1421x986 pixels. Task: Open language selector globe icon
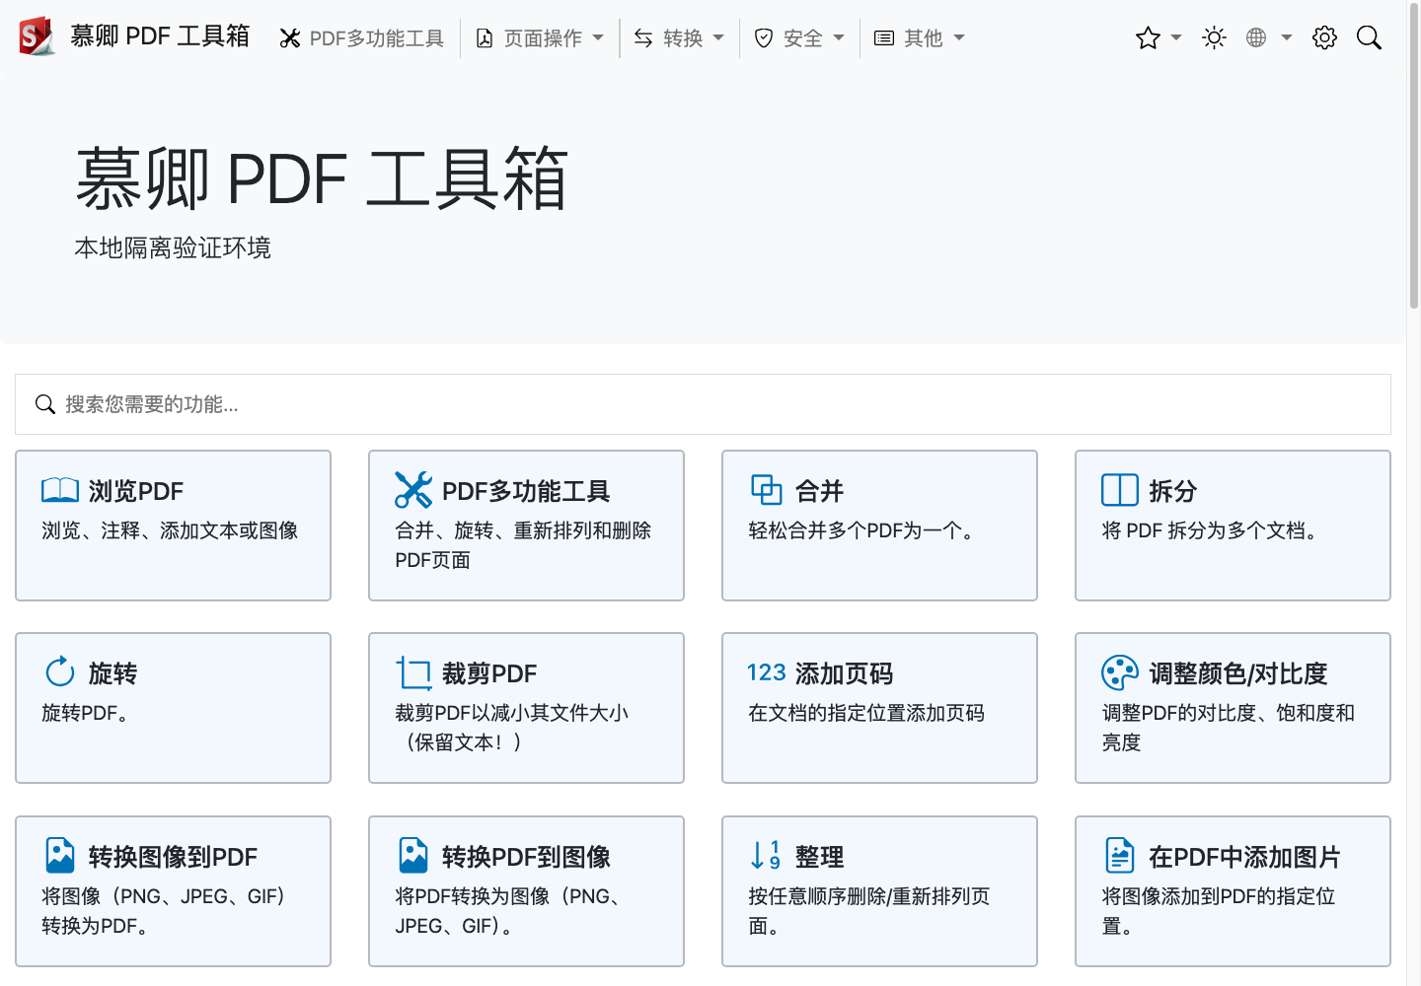pos(1256,37)
